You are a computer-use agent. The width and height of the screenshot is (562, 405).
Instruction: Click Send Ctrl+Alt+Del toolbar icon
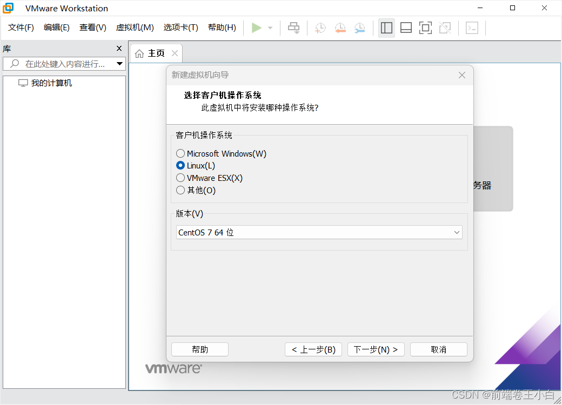293,28
